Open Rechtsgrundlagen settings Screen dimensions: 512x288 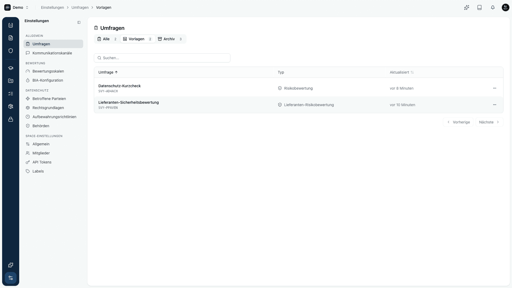pos(53,108)
